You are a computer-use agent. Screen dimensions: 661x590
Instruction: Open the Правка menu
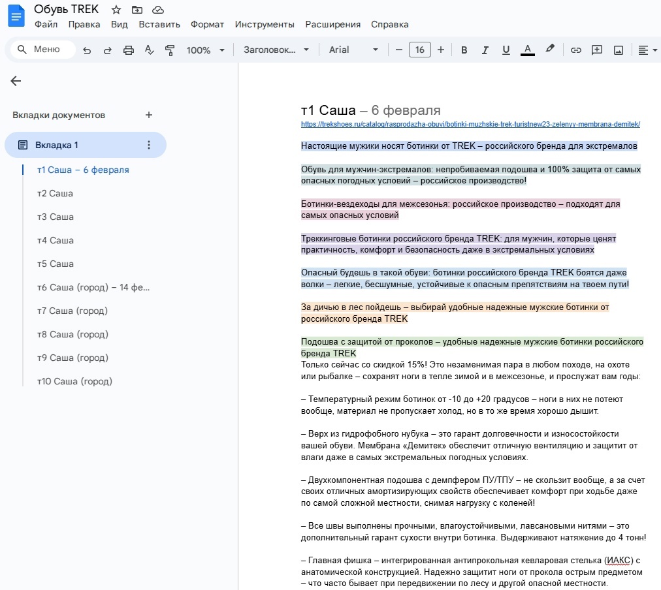click(x=84, y=24)
